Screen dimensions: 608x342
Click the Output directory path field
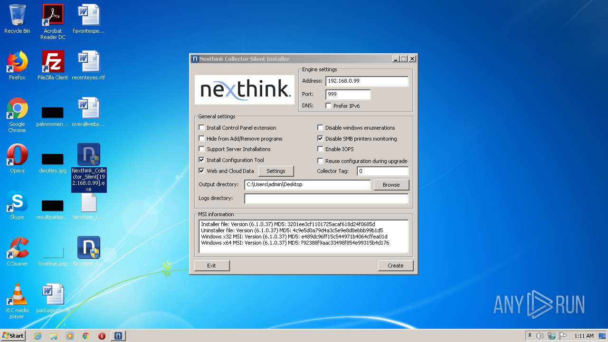tap(307, 185)
